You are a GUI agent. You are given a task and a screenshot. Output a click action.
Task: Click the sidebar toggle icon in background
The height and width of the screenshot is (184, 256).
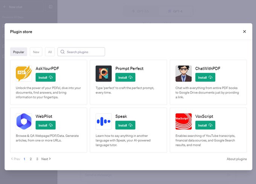pyautogui.click(x=50, y=7)
